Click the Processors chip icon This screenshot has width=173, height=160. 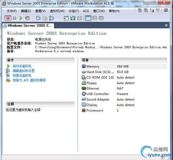[x=84, y=110]
